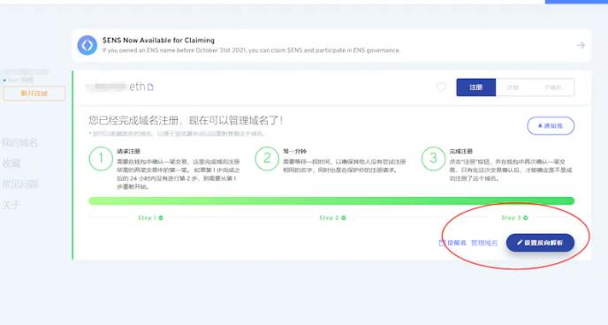Click the ENS diamond logo in the banner
Image resolution: width=608 pixels, height=325 pixels.
coord(87,45)
